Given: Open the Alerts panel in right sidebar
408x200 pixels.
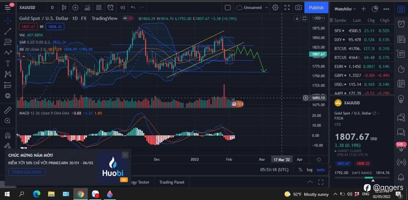Looking at the screenshot, I should click(x=401, y=24).
